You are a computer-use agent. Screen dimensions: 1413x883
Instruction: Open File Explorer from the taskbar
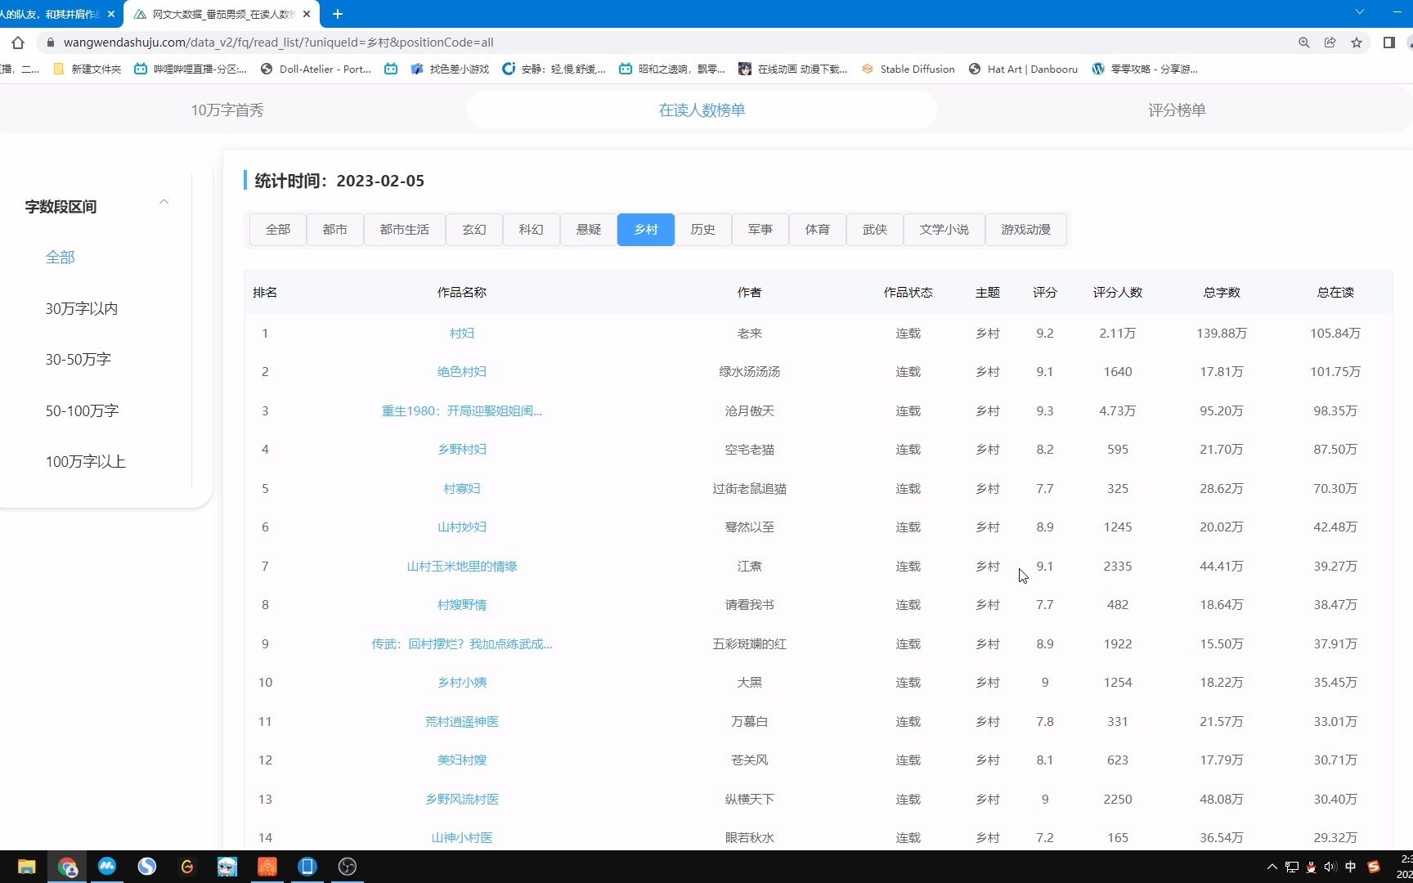(27, 867)
